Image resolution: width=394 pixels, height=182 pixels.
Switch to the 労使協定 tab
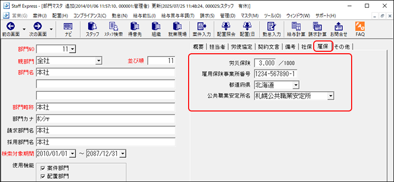click(241, 46)
